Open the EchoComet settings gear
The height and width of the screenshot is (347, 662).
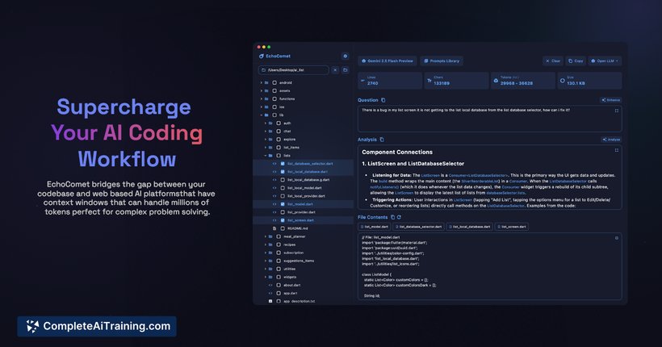point(345,56)
